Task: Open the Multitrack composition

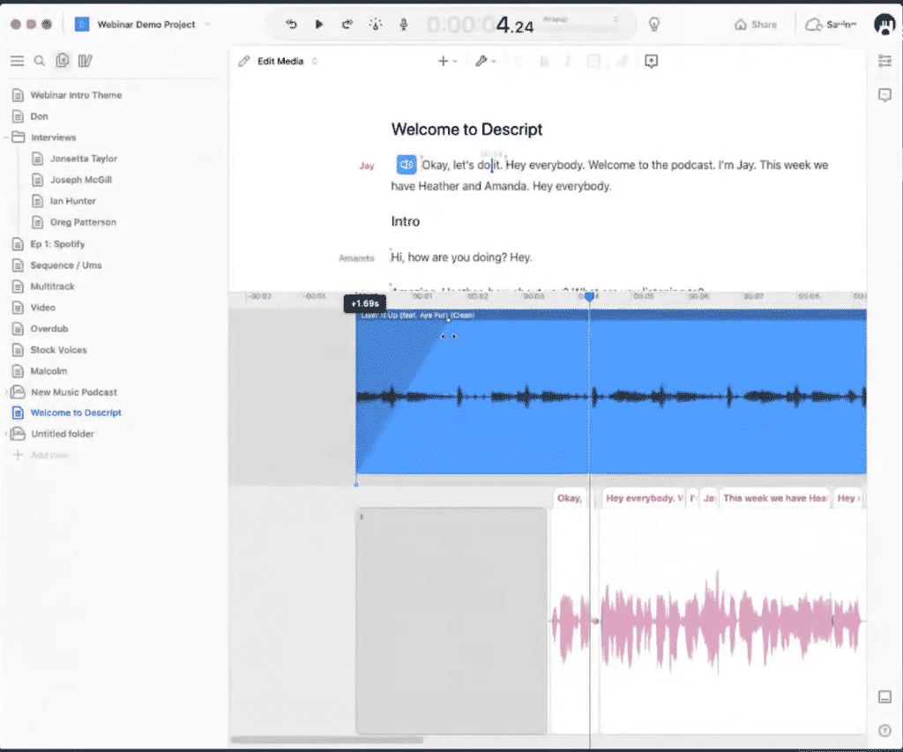Action: (53, 287)
